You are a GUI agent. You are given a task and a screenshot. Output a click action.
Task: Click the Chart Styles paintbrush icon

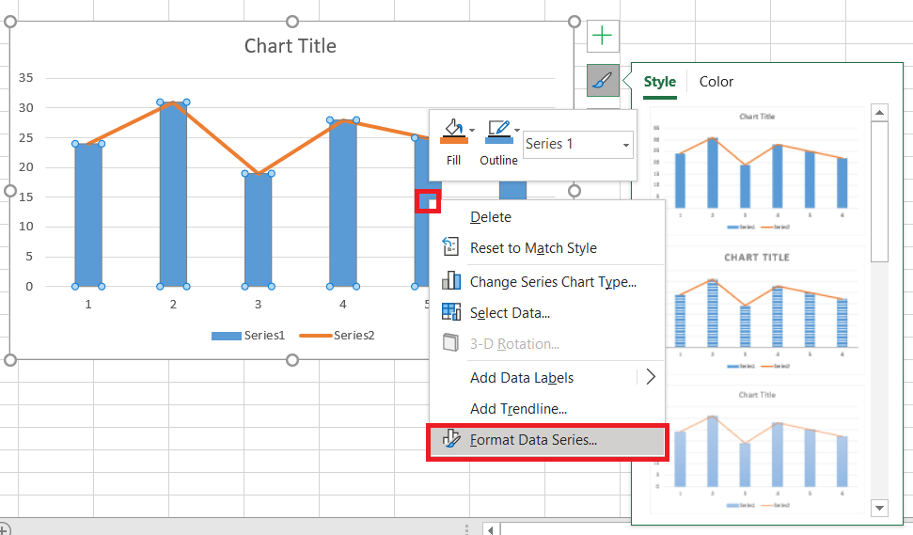click(602, 81)
